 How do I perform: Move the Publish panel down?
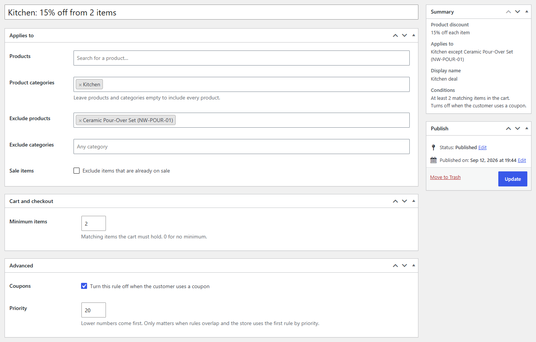point(518,128)
